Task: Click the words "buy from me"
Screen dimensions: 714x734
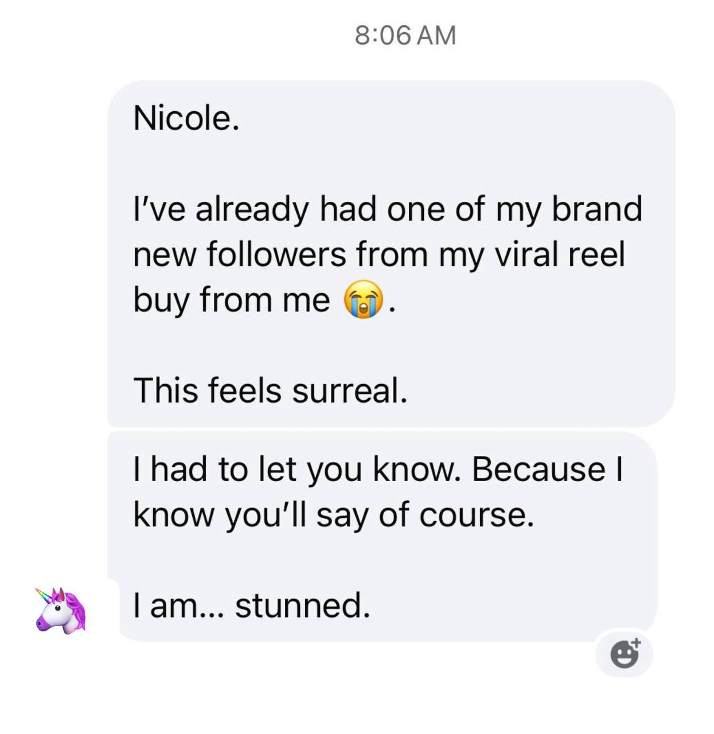Action: pyautogui.click(x=231, y=300)
